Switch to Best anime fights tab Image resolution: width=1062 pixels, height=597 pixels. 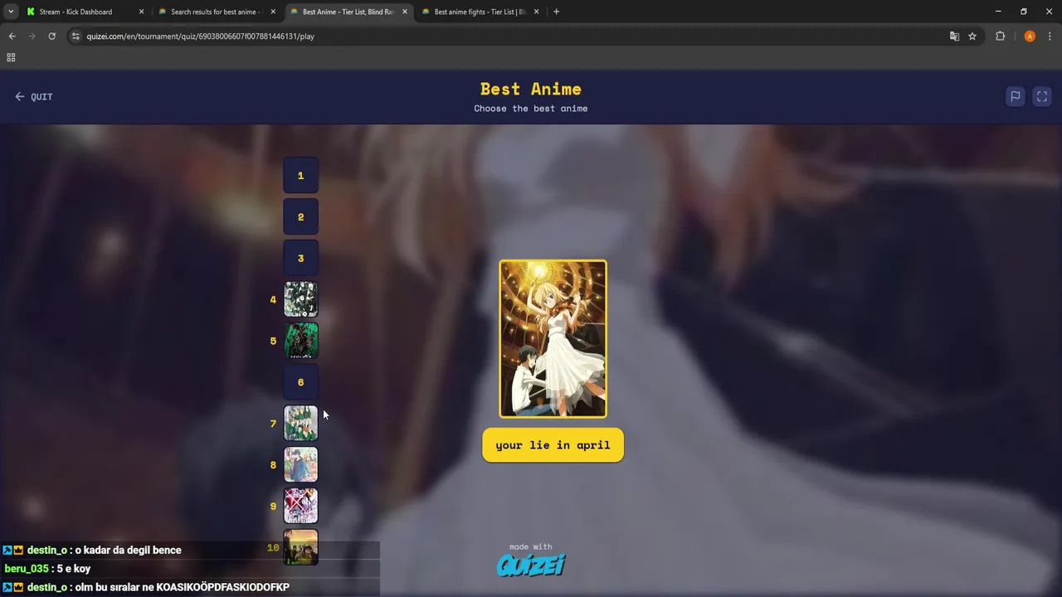click(480, 12)
